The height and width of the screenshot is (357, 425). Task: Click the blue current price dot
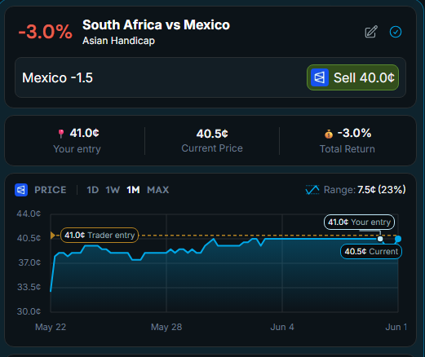tap(398, 239)
